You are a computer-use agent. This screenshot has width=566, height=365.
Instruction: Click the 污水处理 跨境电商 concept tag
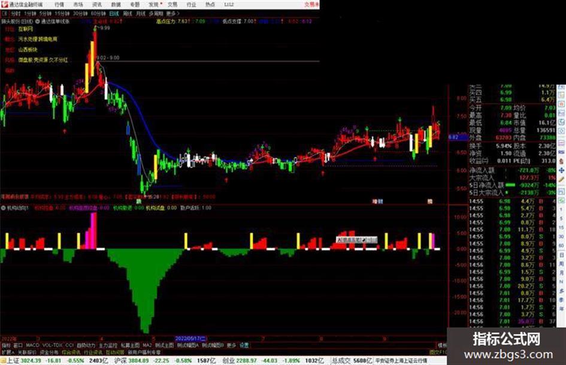pyautogui.click(x=38, y=39)
